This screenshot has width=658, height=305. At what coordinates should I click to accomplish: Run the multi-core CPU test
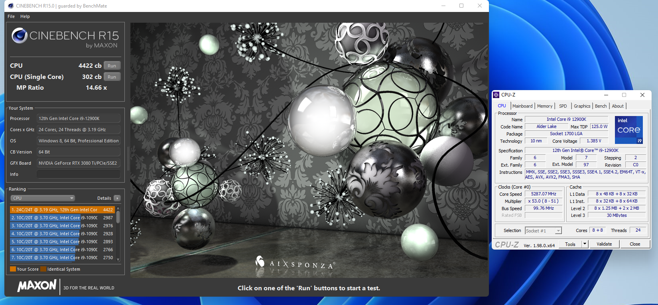tap(112, 66)
